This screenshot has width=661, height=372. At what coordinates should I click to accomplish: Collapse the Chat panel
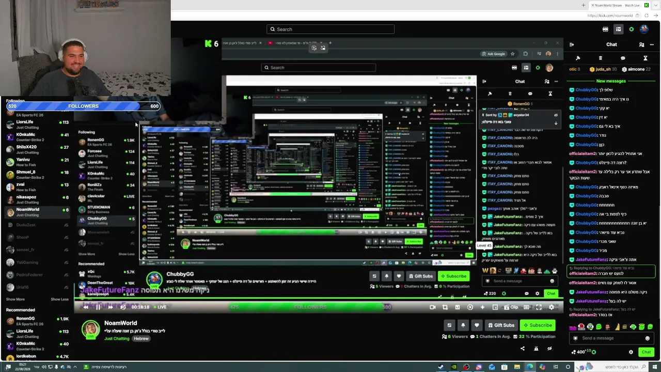coord(572,44)
